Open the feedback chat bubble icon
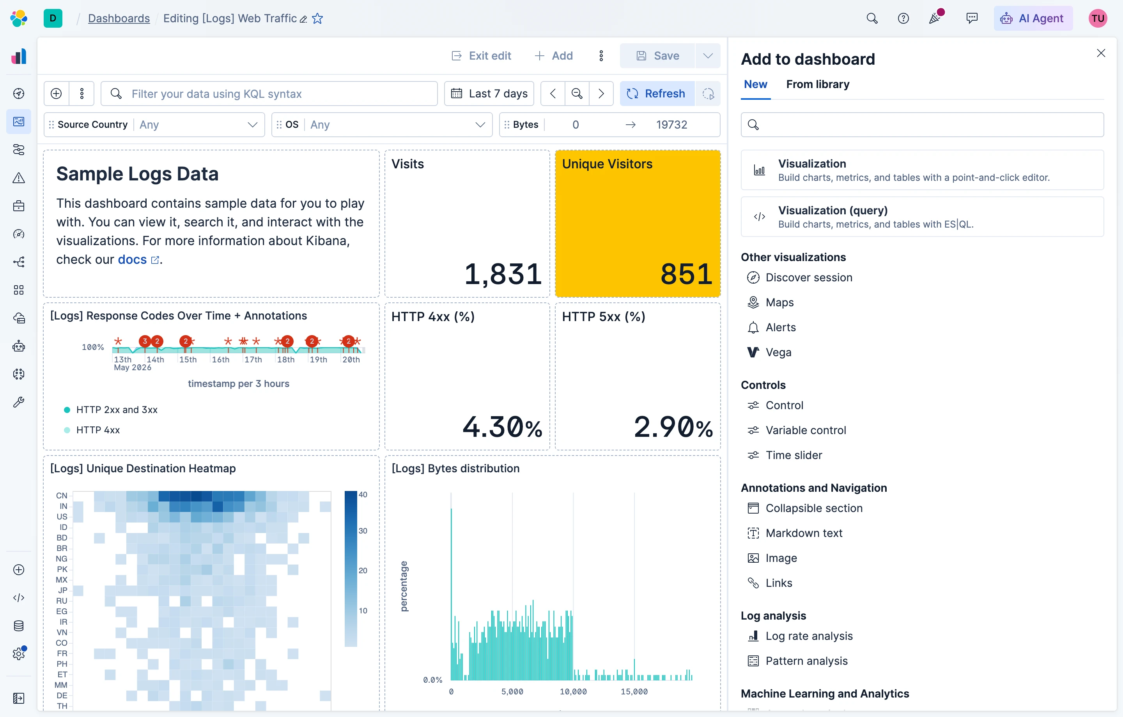 pos(972,18)
